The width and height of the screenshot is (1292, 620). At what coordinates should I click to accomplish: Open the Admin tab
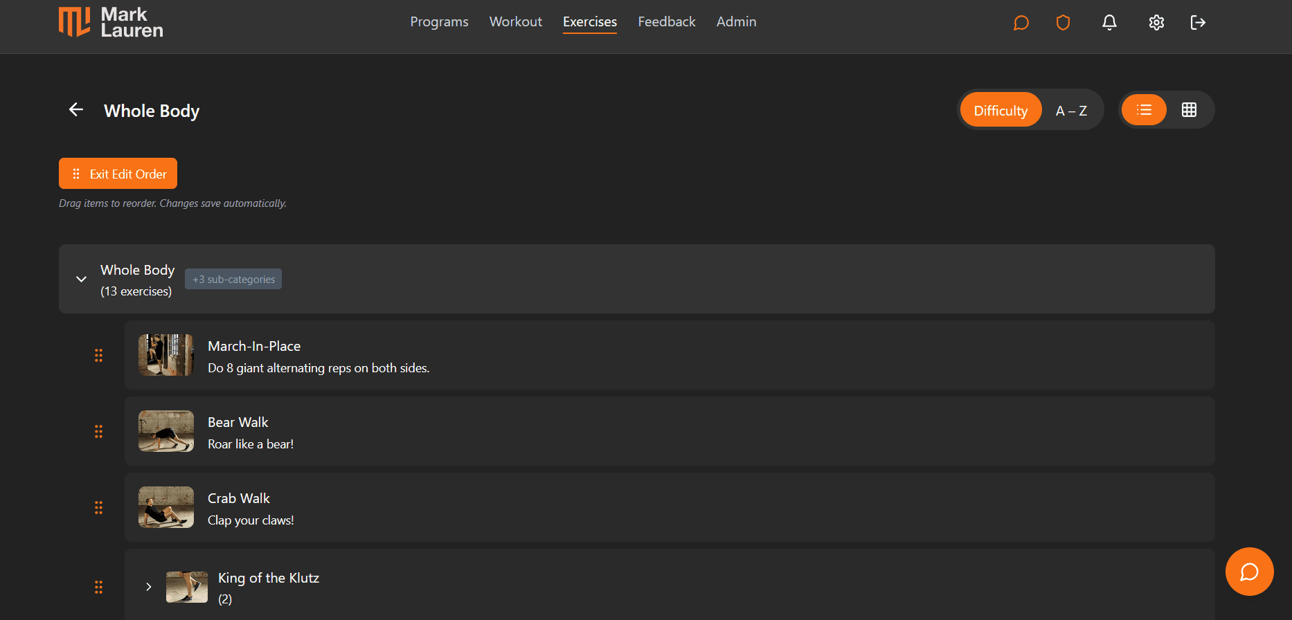736,21
